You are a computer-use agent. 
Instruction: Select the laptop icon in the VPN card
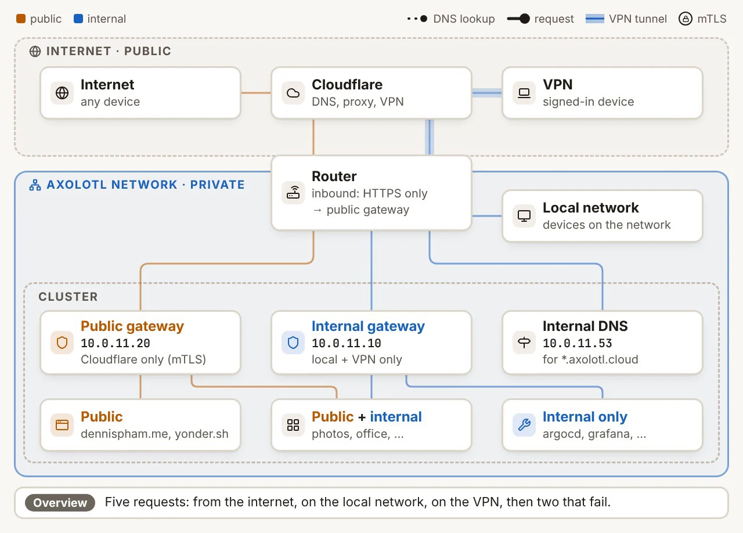[524, 93]
